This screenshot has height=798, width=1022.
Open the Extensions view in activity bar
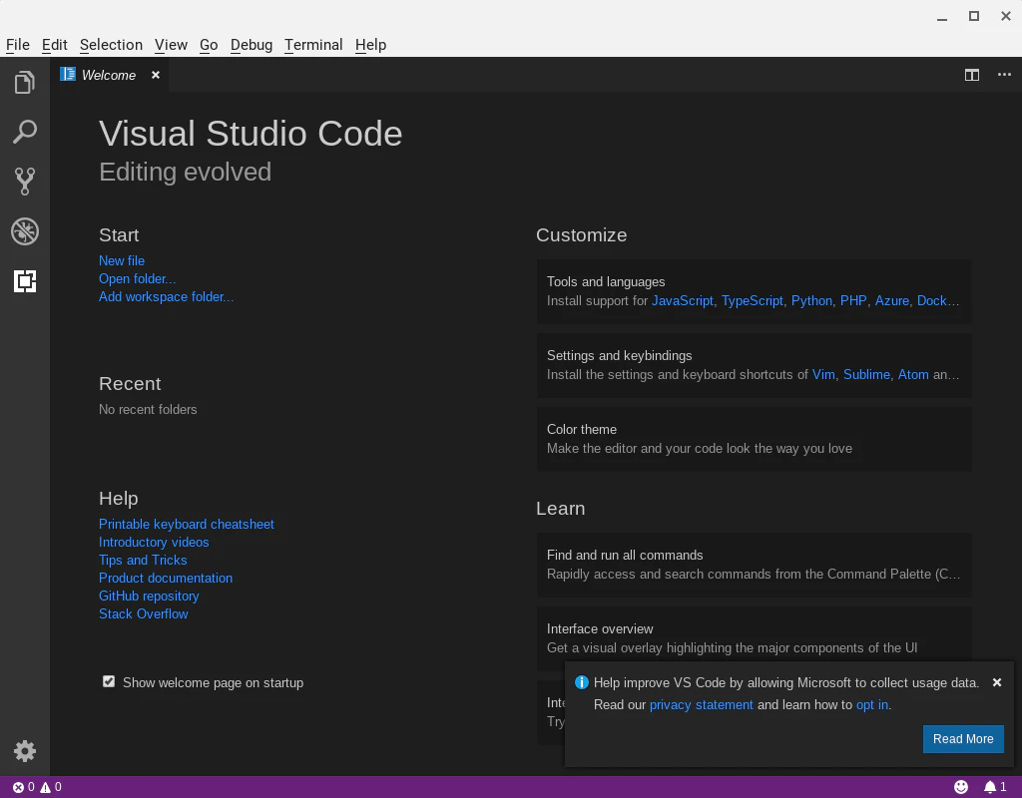(x=25, y=280)
